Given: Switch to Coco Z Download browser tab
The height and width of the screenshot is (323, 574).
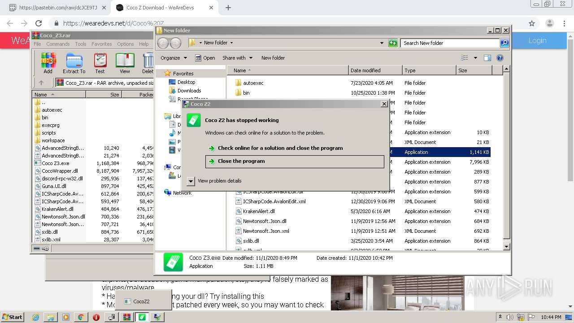Looking at the screenshot, I should click(165, 8).
